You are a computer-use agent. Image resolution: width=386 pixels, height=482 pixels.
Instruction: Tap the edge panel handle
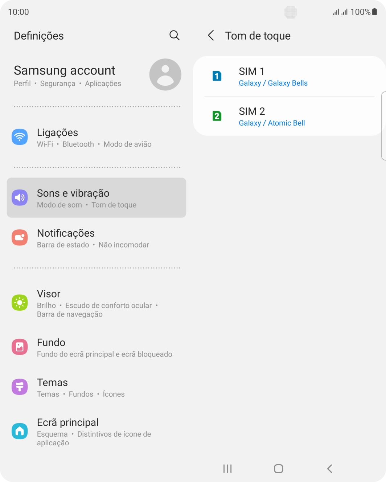[384, 126]
